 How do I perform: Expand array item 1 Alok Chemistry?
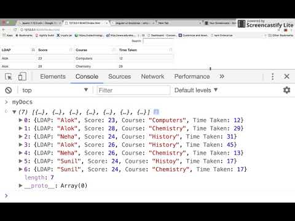coord(20,128)
